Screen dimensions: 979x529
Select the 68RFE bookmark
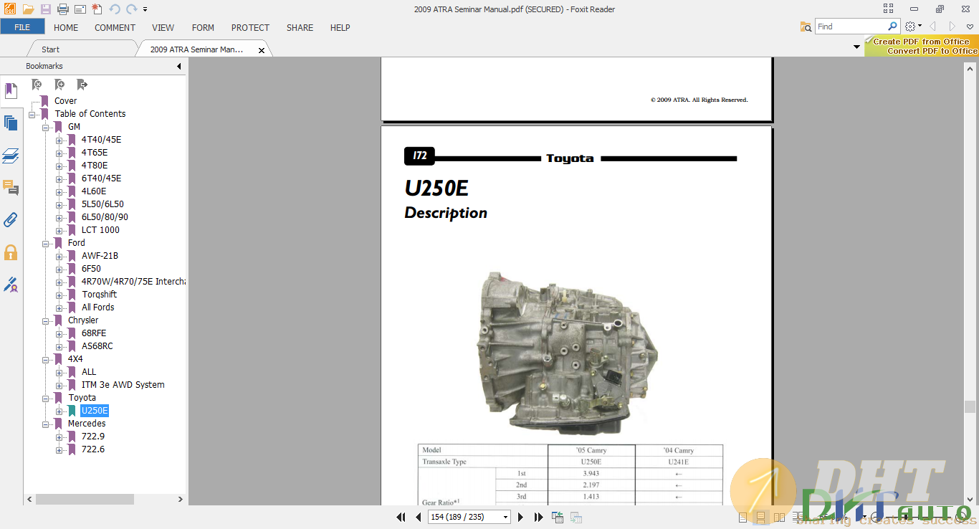pyautogui.click(x=94, y=333)
